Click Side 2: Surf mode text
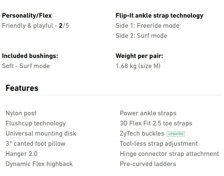224x176 pixels. (x=141, y=36)
